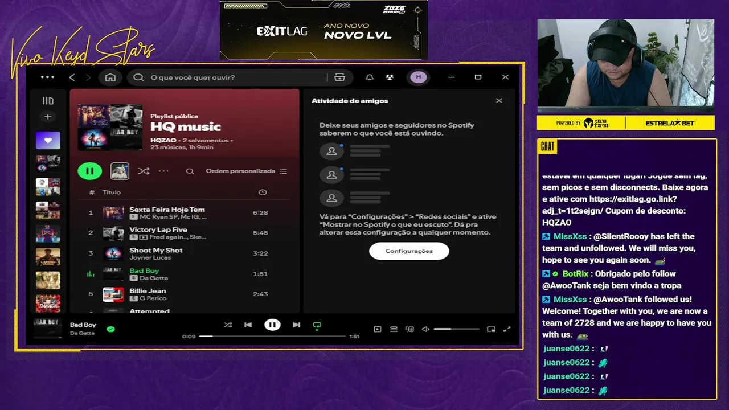Minimize the Spotify window
729x410 pixels.
pyautogui.click(x=451, y=77)
